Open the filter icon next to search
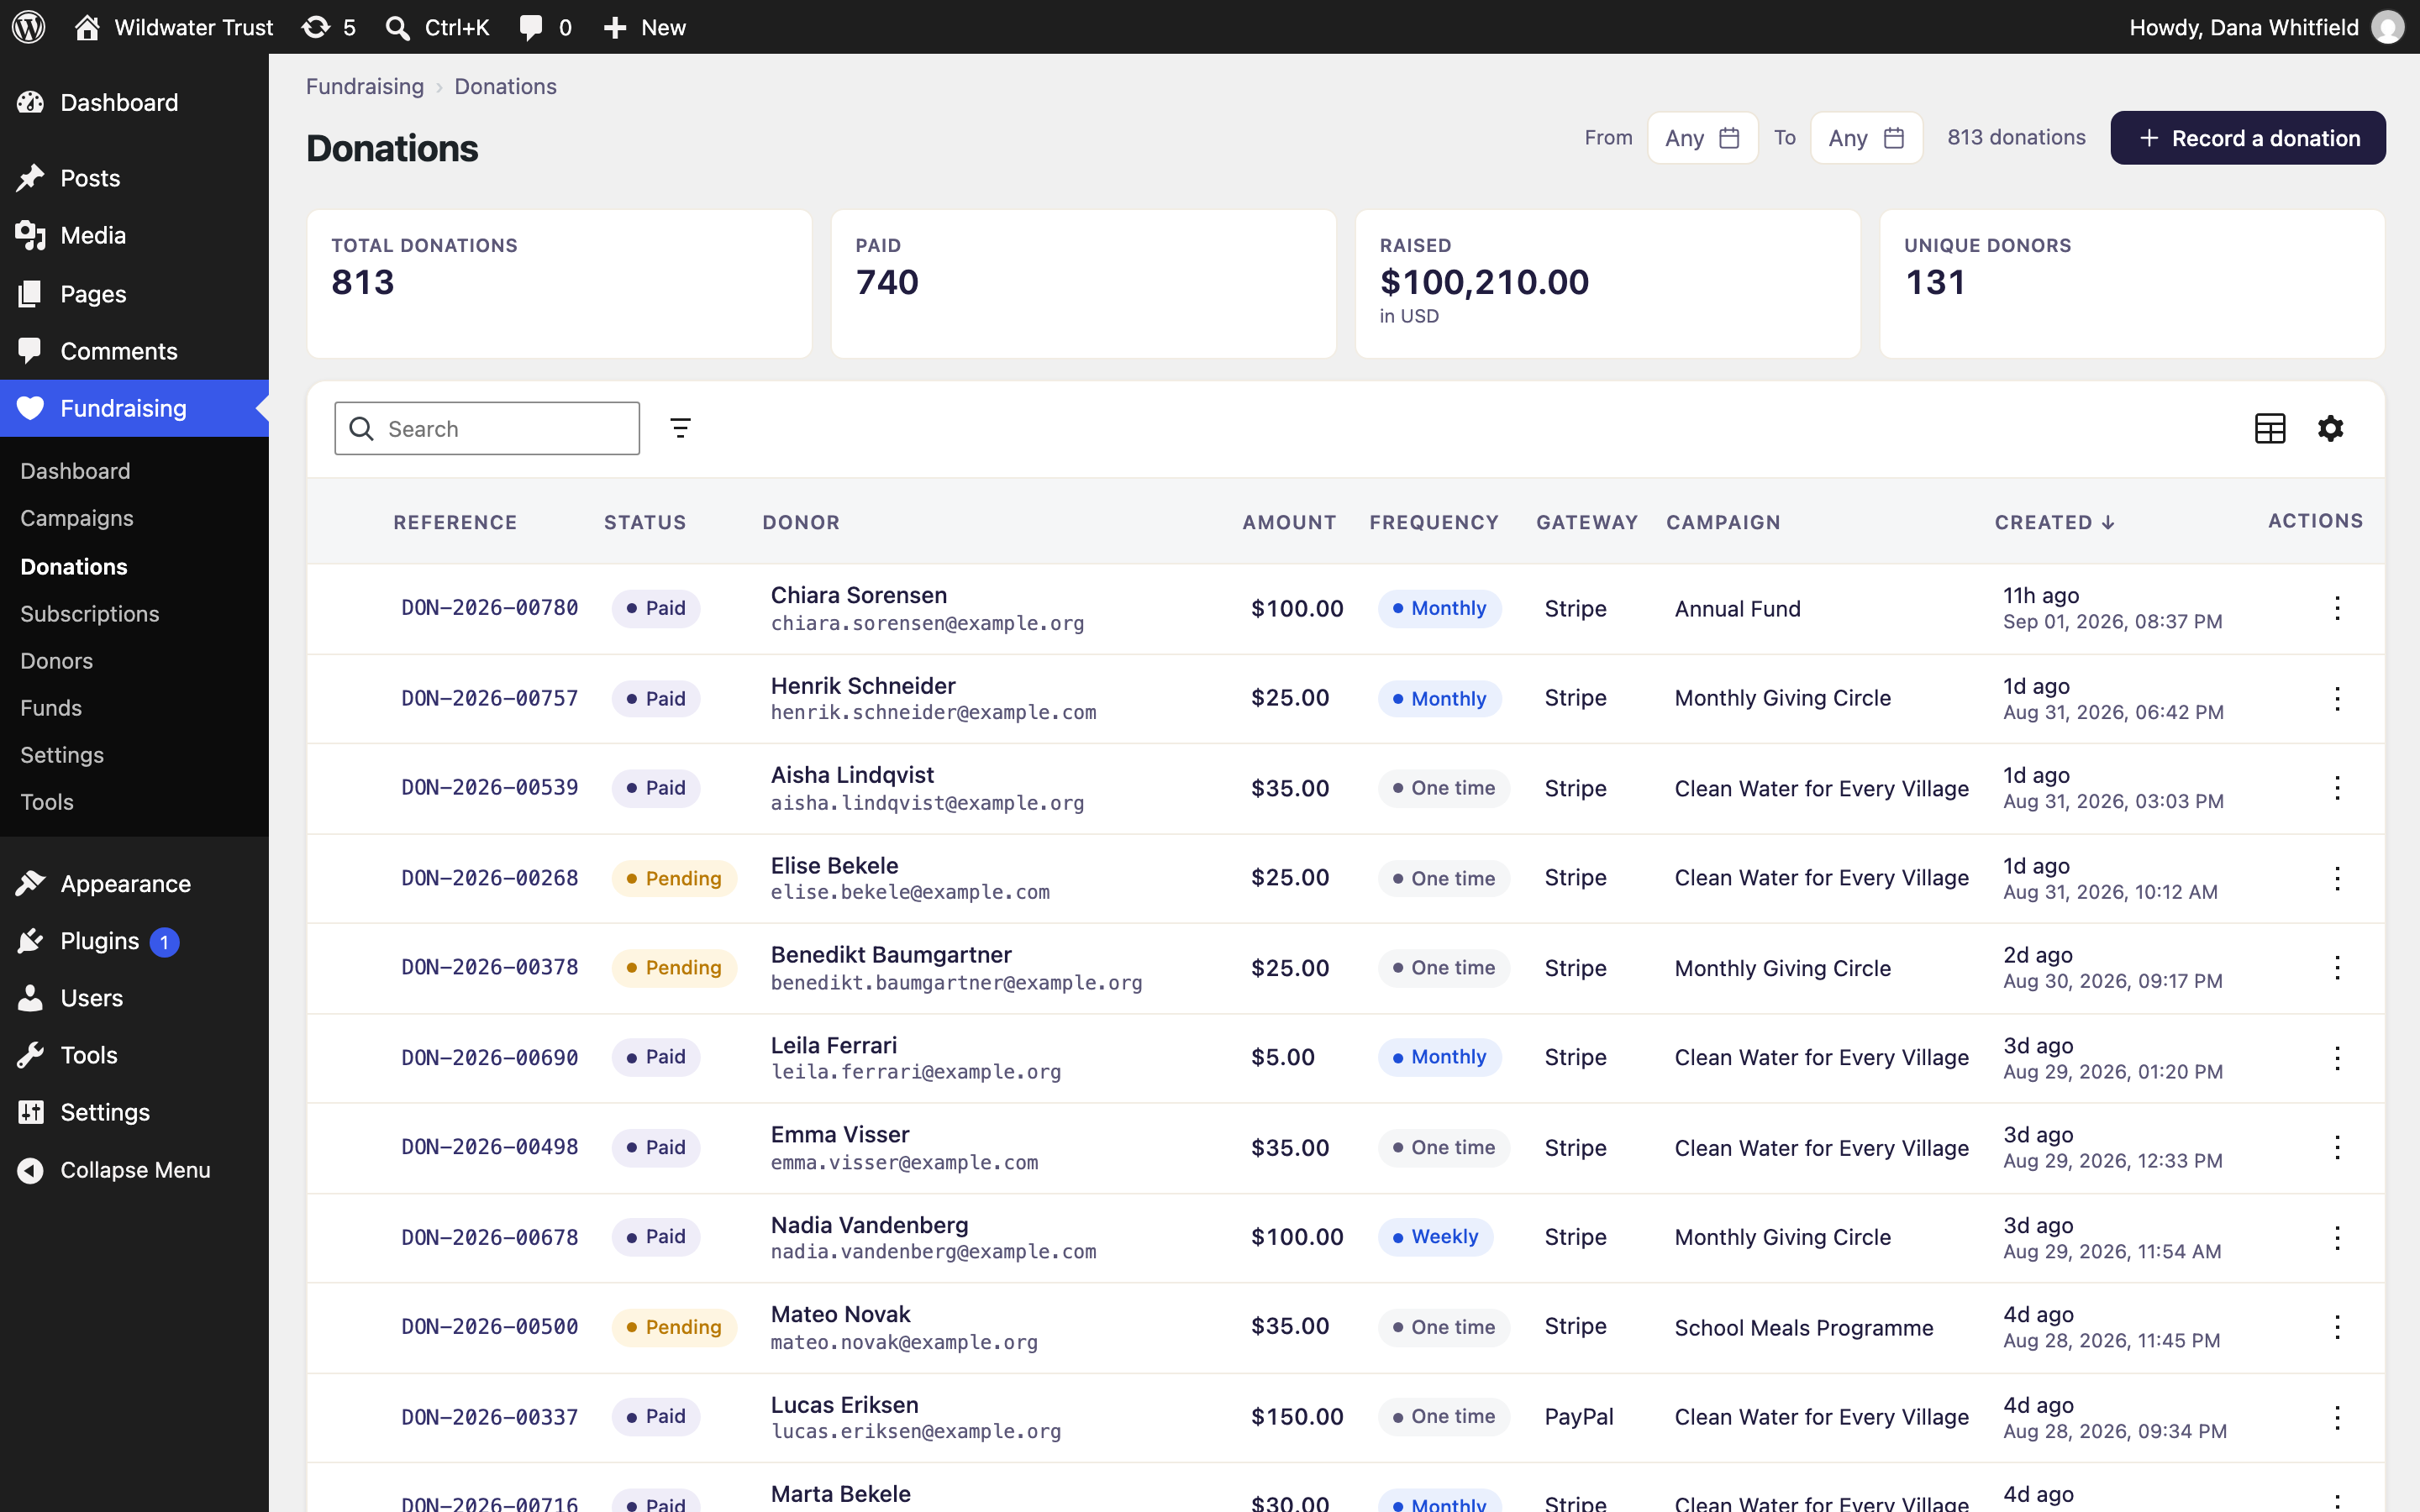2420x1512 pixels. 681,429
